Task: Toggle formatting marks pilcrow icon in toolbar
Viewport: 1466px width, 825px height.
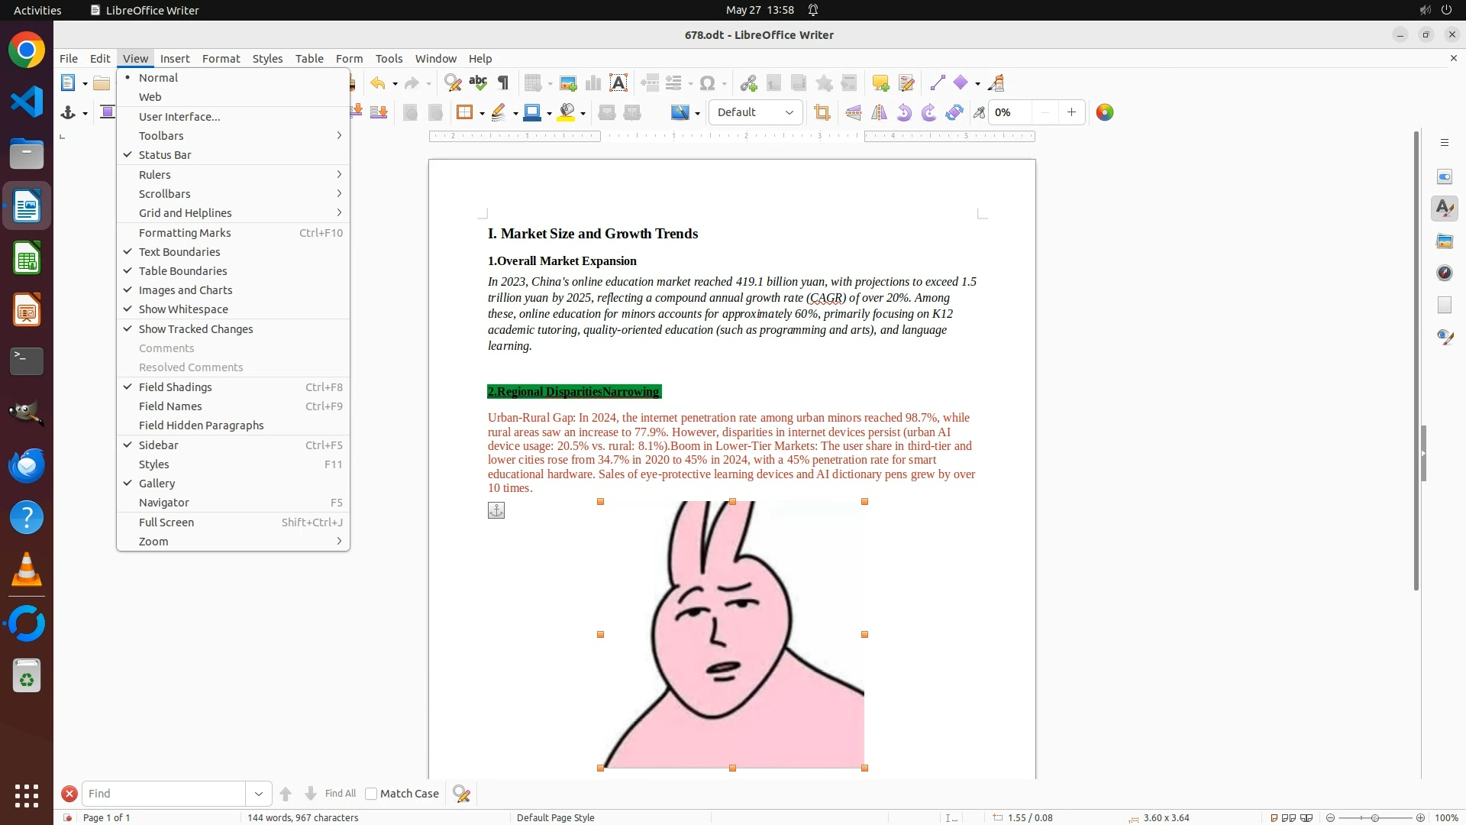Action: [x=503, y=83]
